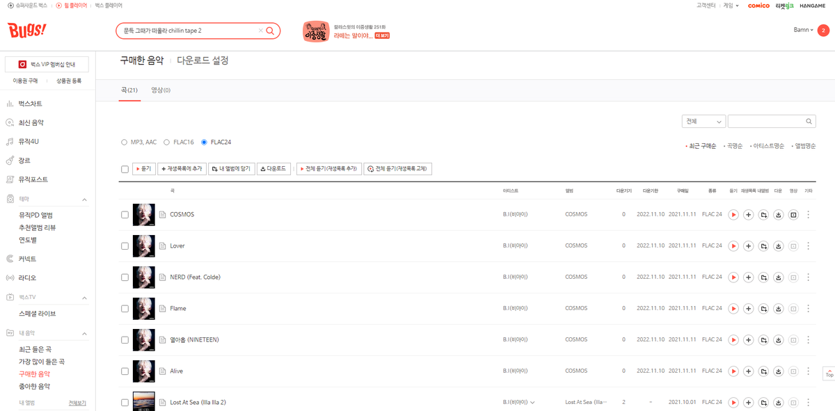Click the 다운로드 toolbar button
The image size is (835, 411).
(x=273, y=169)
